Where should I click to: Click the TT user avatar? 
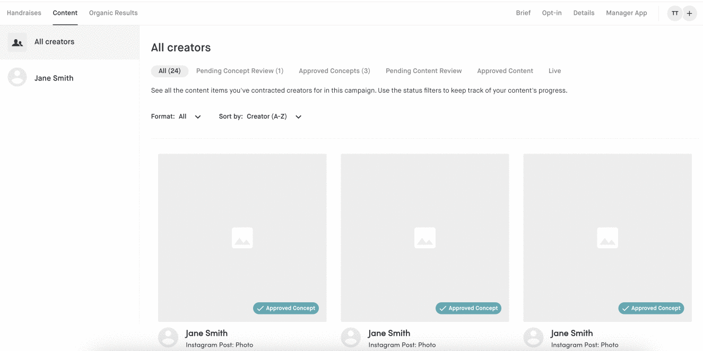(x=675, y=13)
